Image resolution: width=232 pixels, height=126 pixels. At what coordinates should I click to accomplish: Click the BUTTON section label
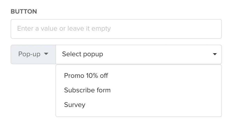[x=24, y=12]
